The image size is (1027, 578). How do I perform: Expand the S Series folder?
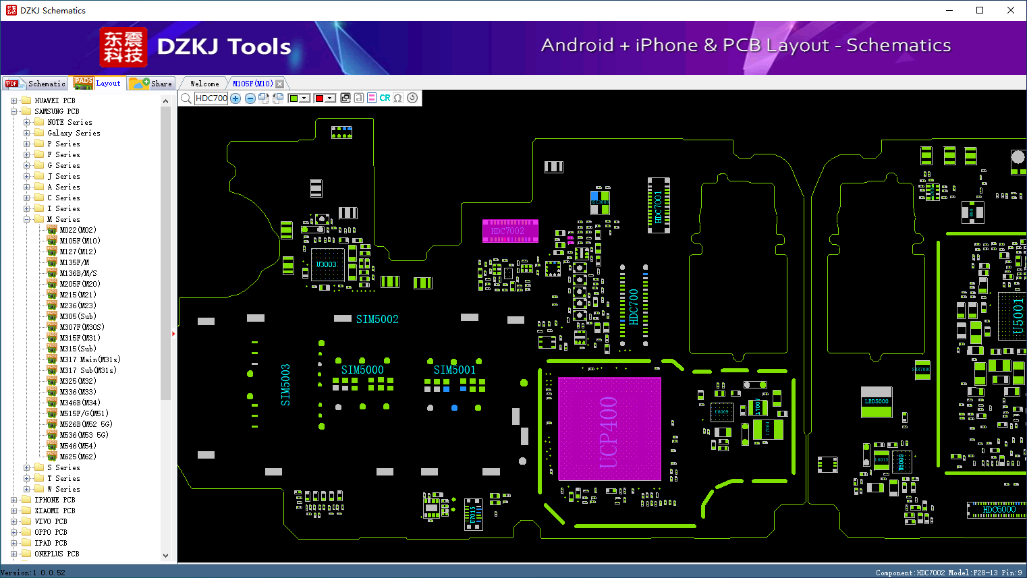tap(27, 467)
